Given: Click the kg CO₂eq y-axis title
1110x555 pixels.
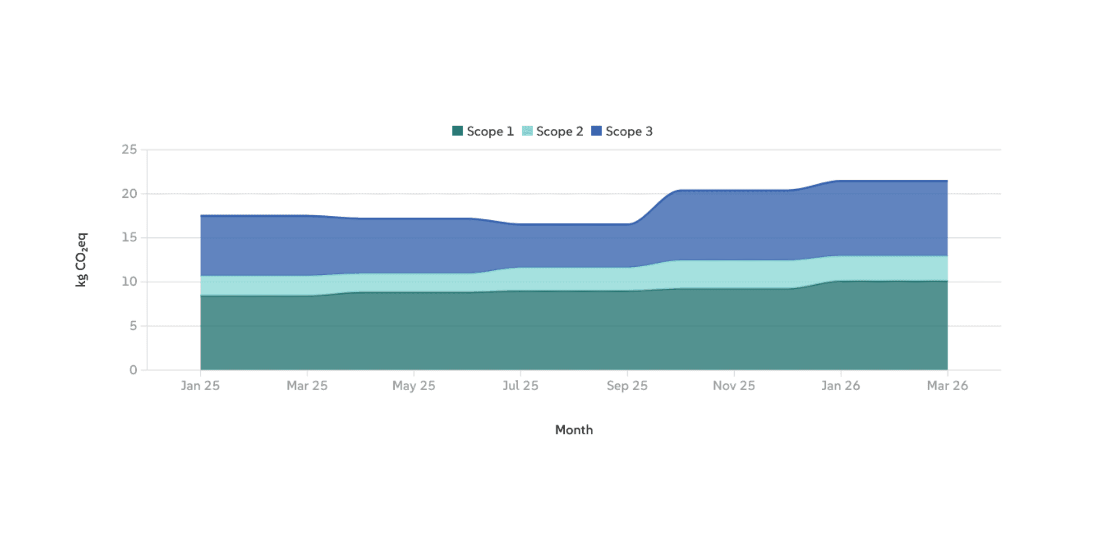Looking at the screenshot, I should 81,260.
